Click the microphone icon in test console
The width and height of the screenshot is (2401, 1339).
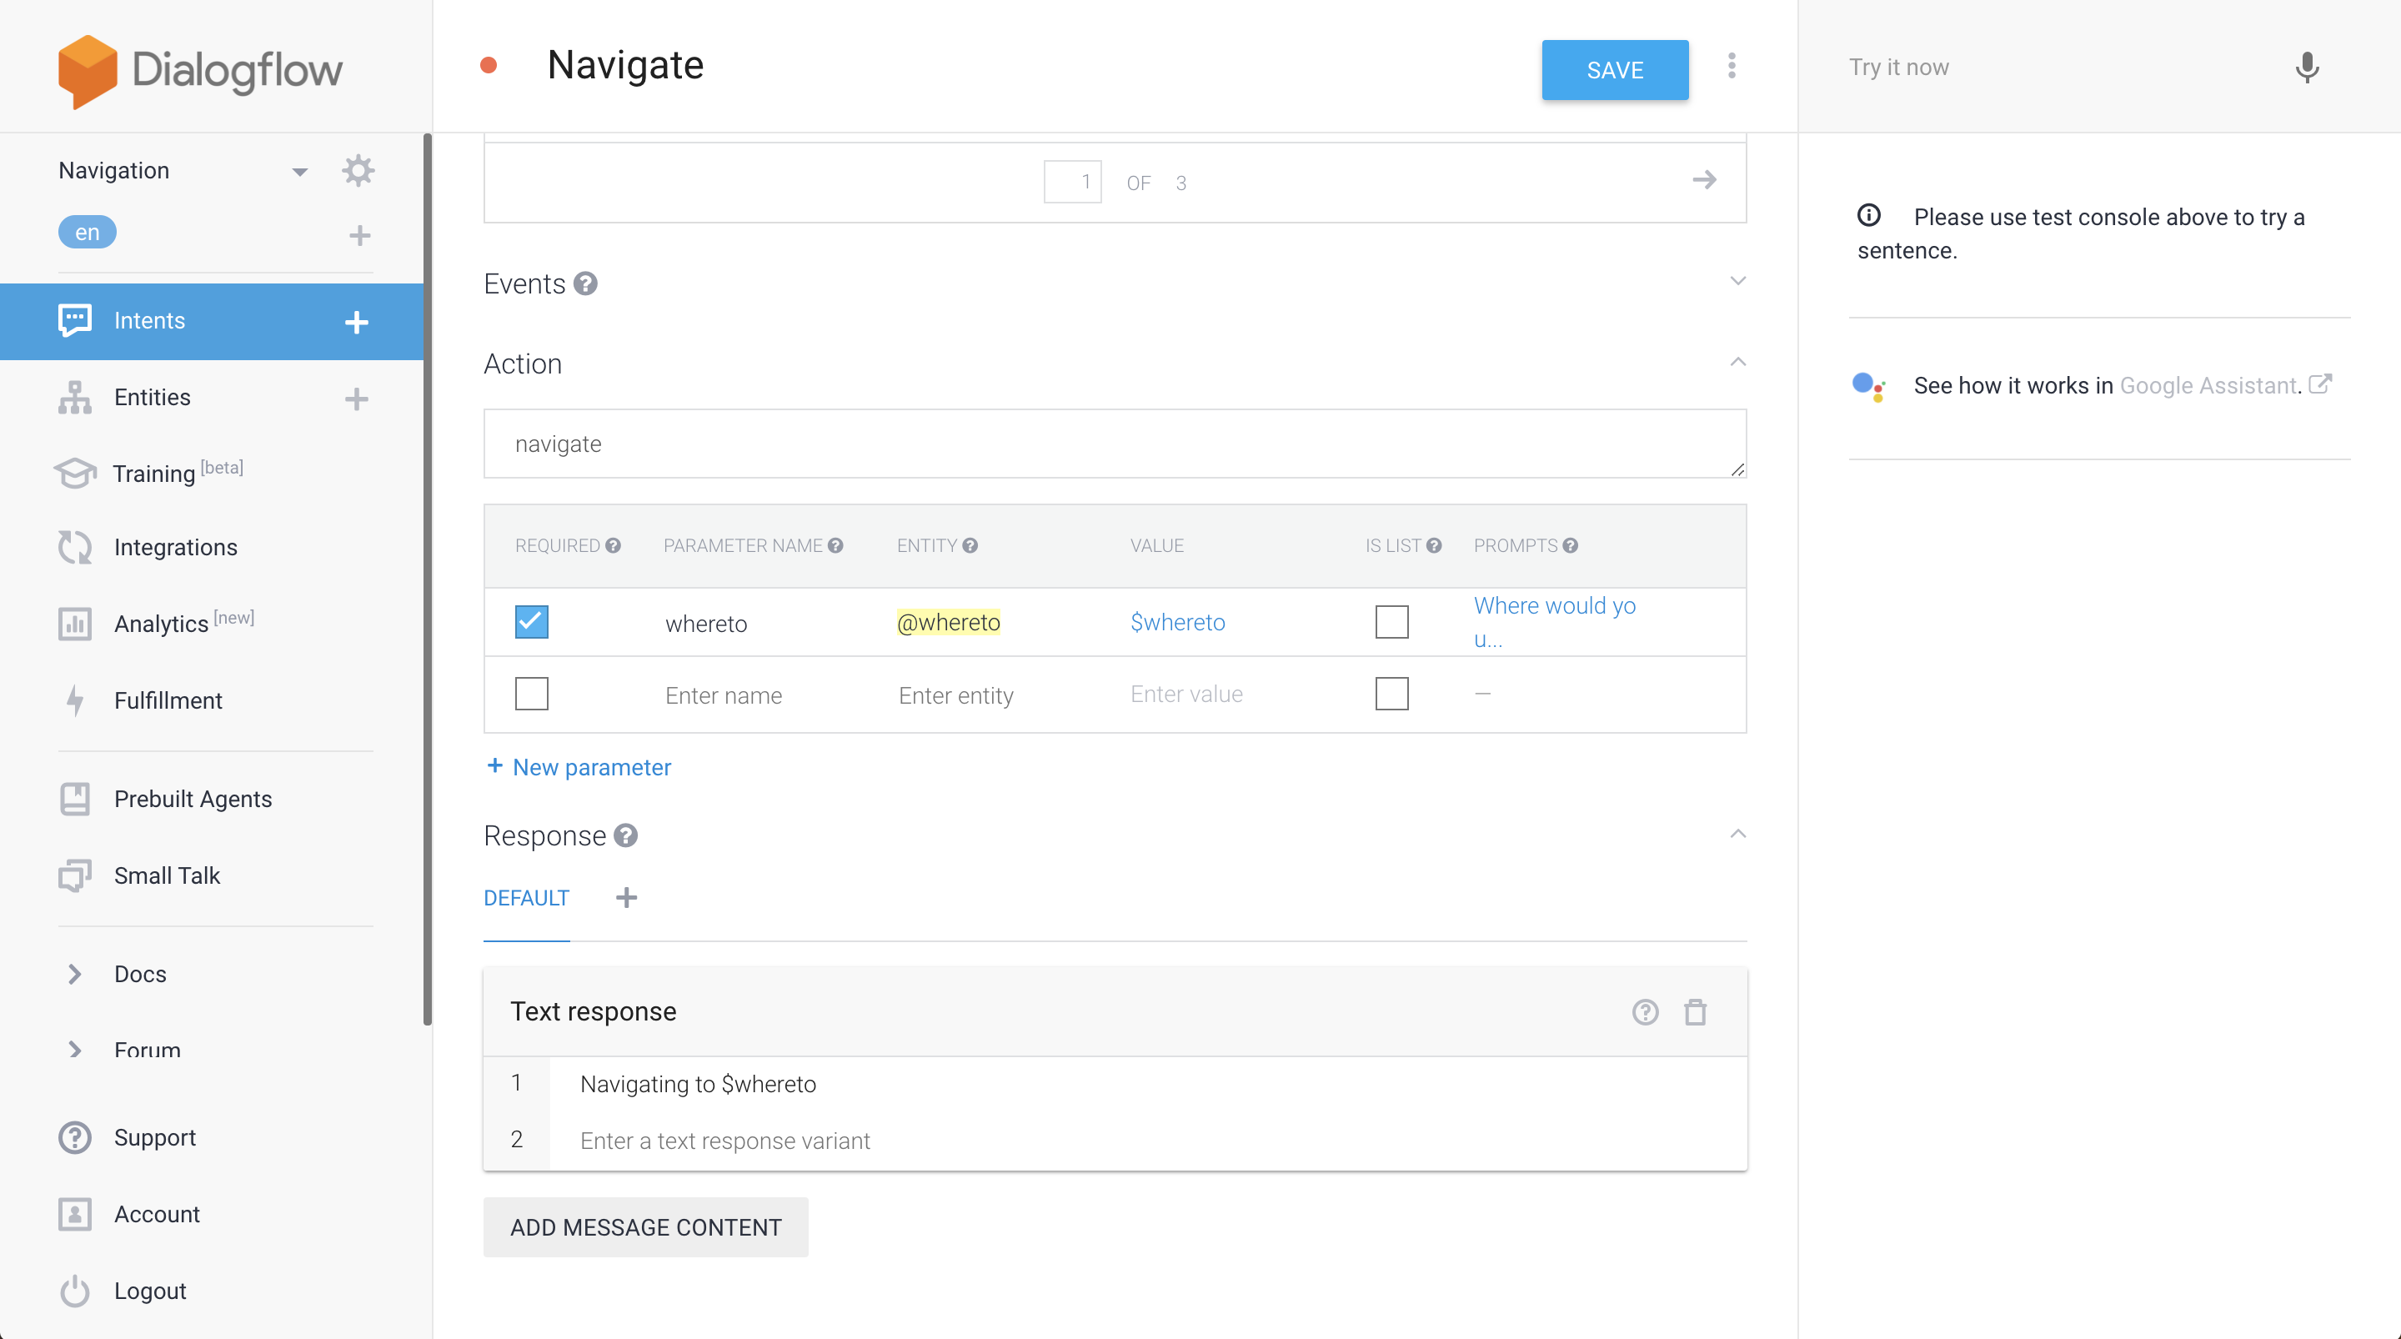click(2306, 68)
